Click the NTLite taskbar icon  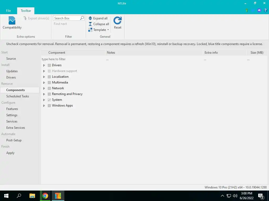point(58,196)
